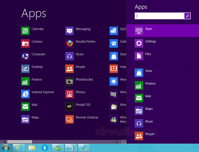Viewport: 199px width, 152px height.
Task: Launch the Mozilla Firefox icon
Action: click(70, 43)
